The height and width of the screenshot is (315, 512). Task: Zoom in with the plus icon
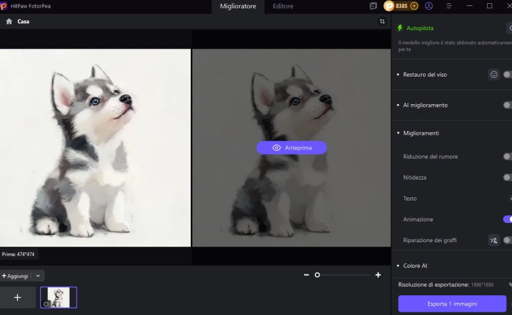coord(378,275)
